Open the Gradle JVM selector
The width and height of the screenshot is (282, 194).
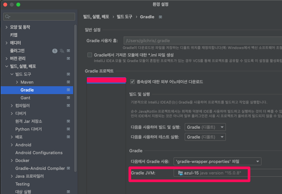tap(228, 173)
